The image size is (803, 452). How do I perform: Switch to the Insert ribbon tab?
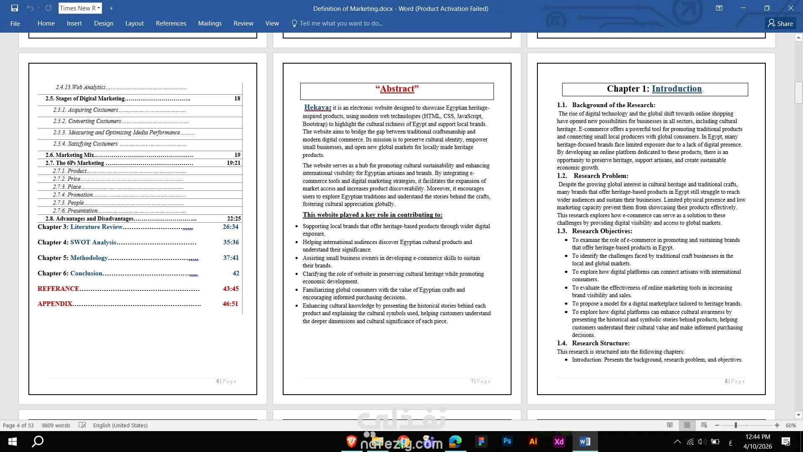[x=74, y=23]
